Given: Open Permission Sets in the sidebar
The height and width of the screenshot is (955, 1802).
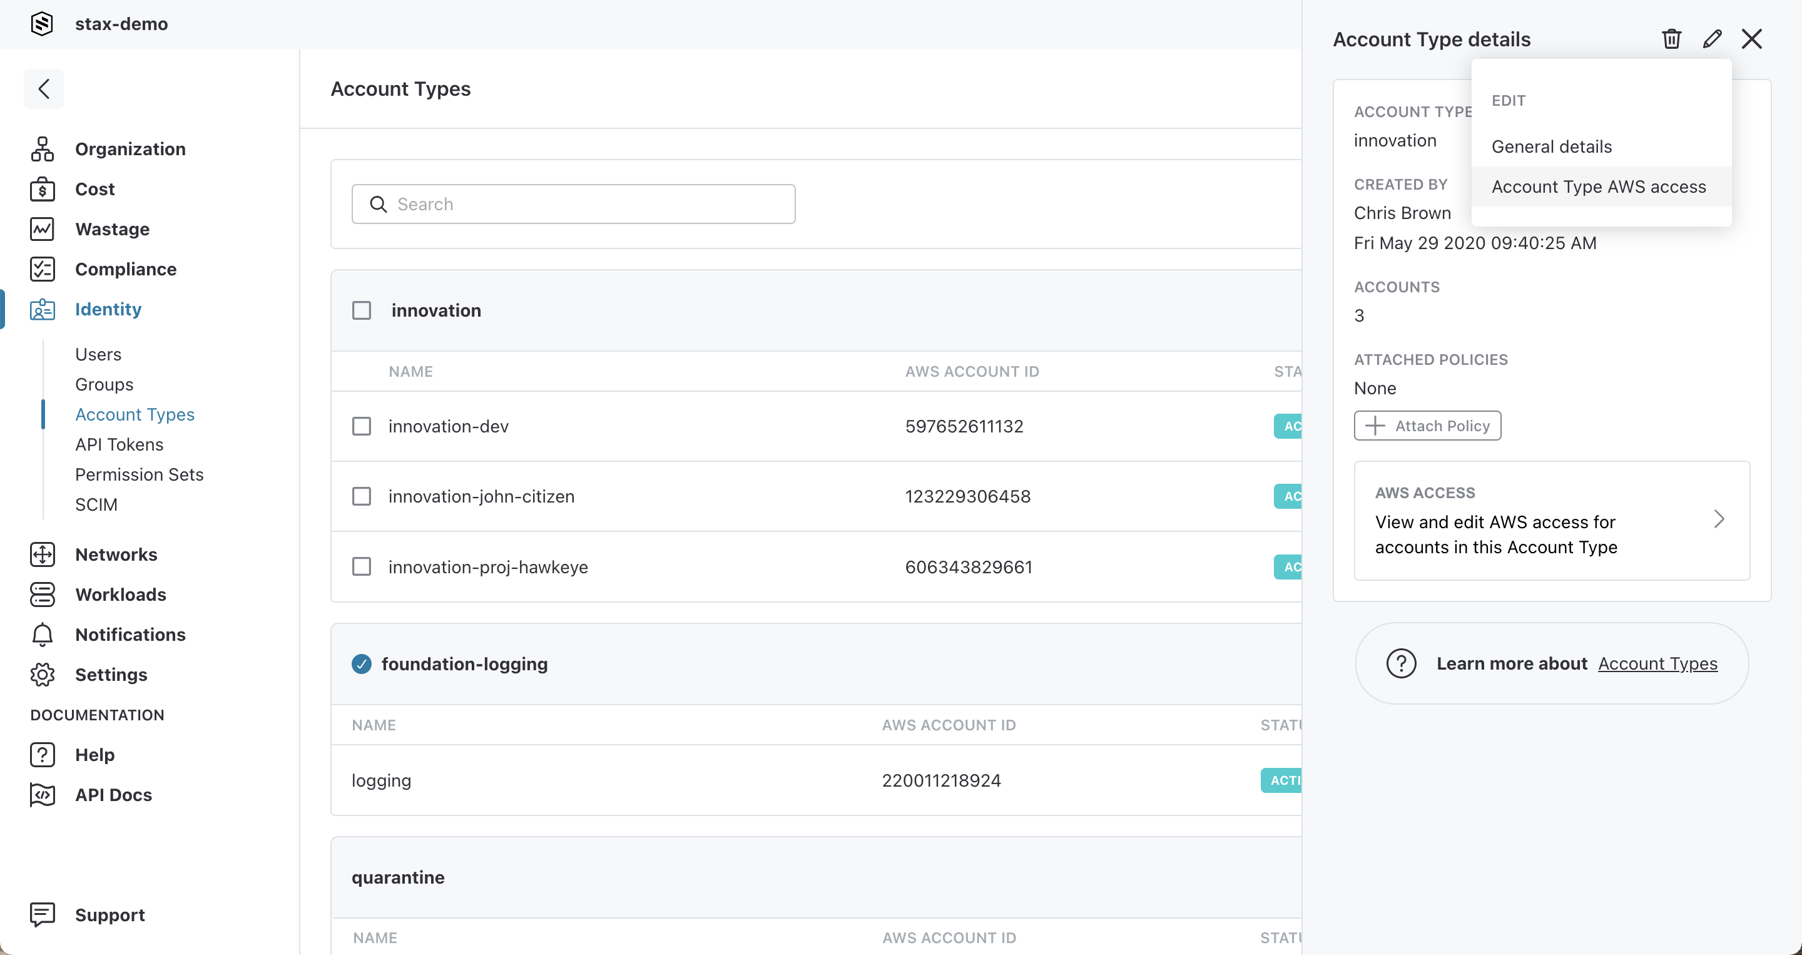Looking at the screenshot, I should pos(139,475).
